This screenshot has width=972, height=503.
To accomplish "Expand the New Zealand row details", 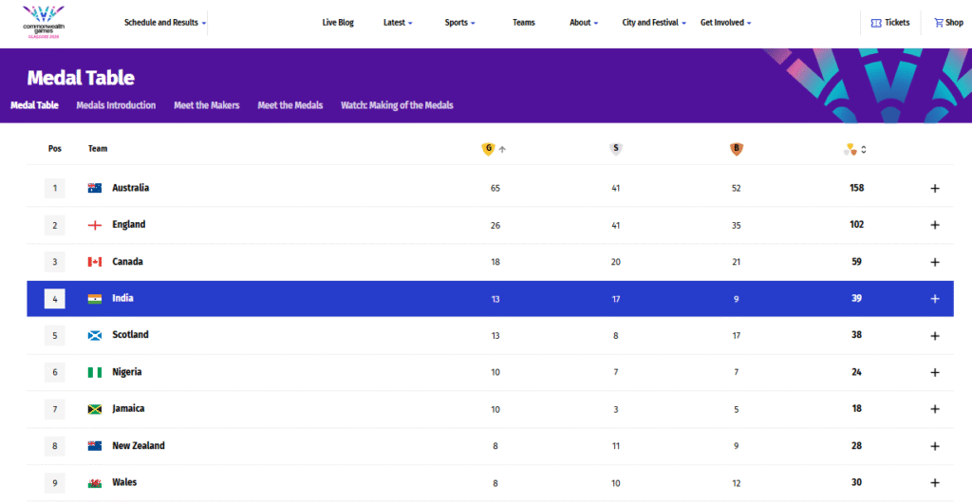I will tap(935, 446).
